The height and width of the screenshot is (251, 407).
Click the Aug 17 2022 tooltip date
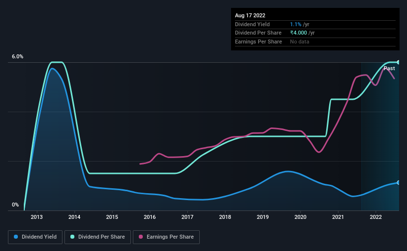[x=250, y=15]
